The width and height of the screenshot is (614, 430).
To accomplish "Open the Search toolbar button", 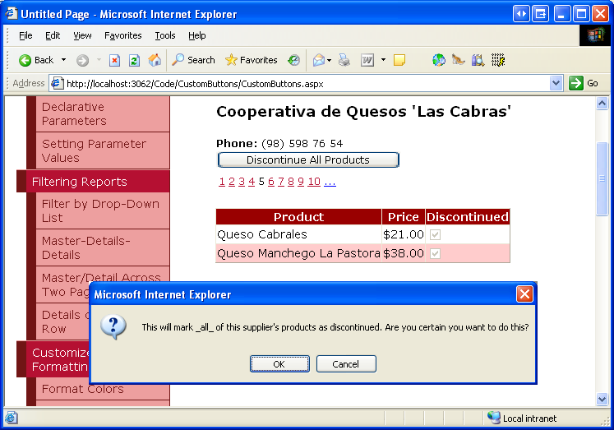I will click(193, 60).
